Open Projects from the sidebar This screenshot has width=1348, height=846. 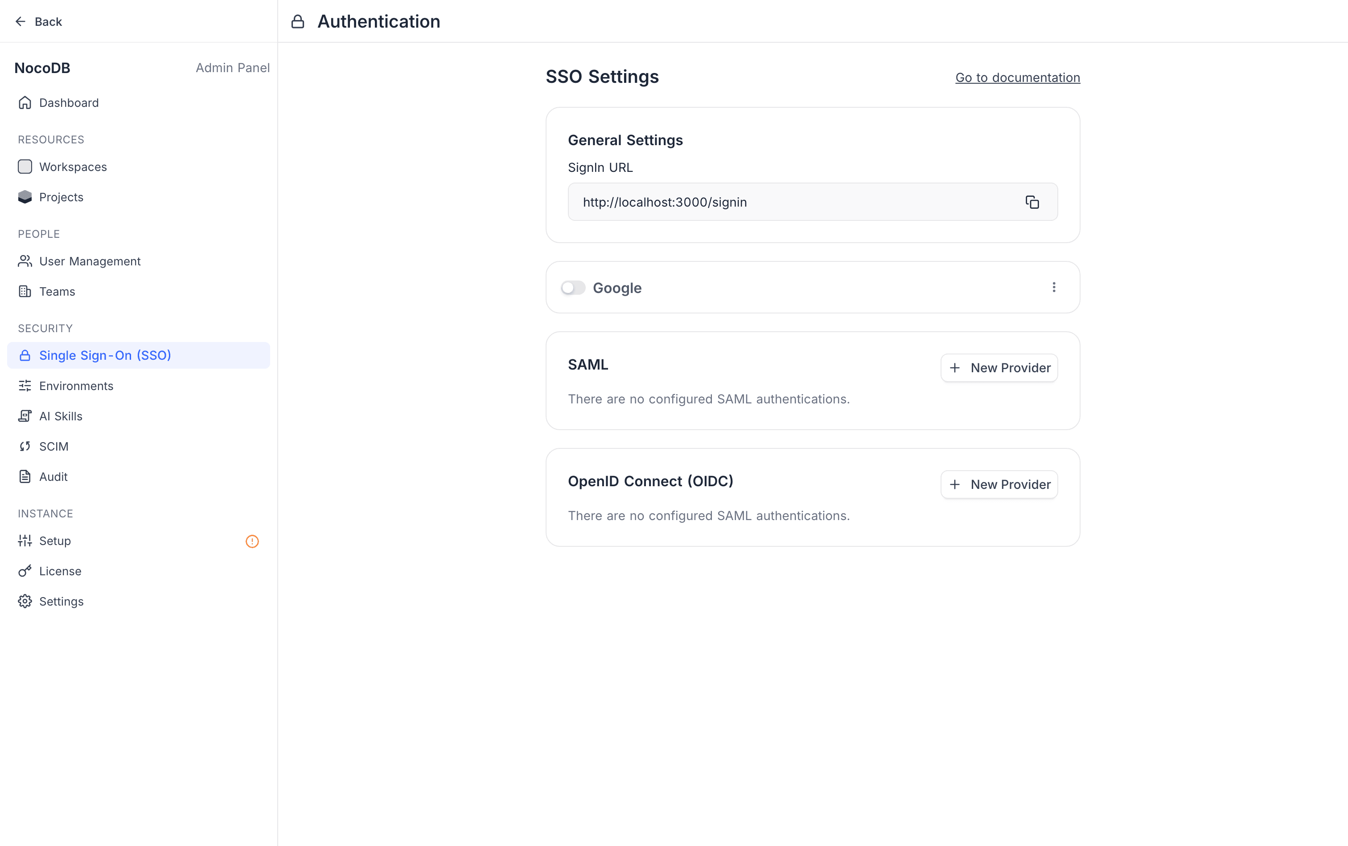click(138, 197)
